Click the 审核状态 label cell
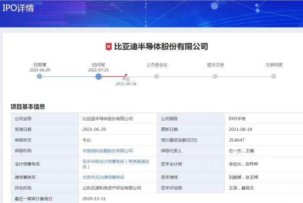 tap(45, 140)
